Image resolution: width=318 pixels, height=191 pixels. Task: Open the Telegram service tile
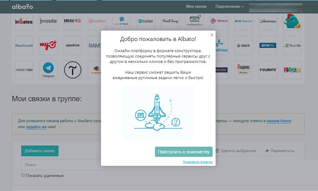point(48,70)
